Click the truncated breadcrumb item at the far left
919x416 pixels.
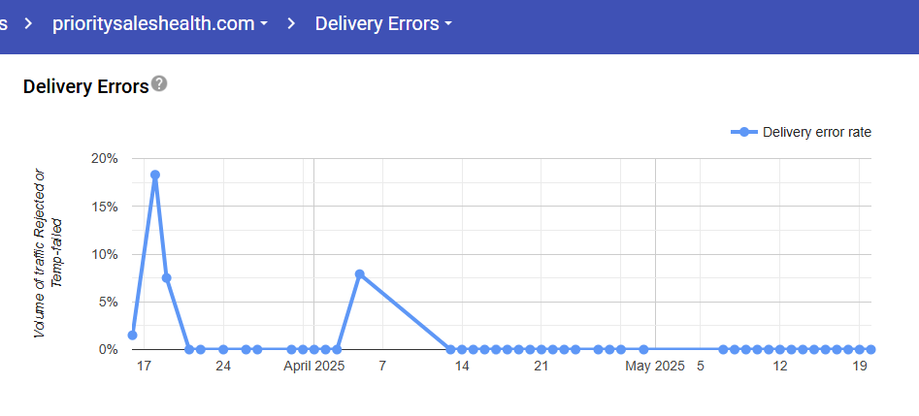point(5,23)
